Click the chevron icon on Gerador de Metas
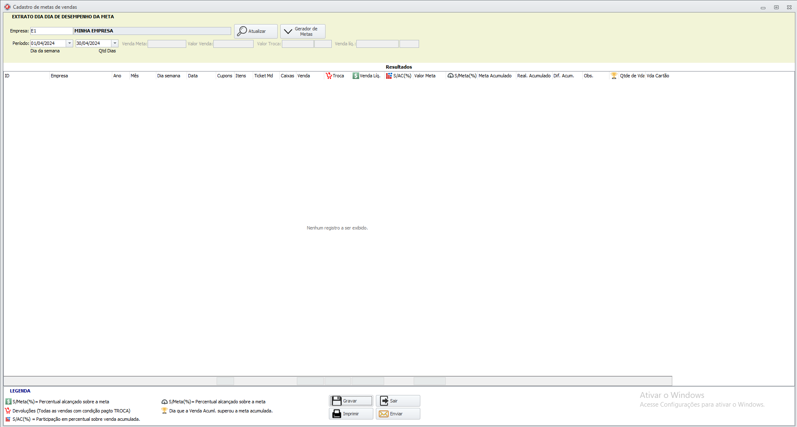 288,32
